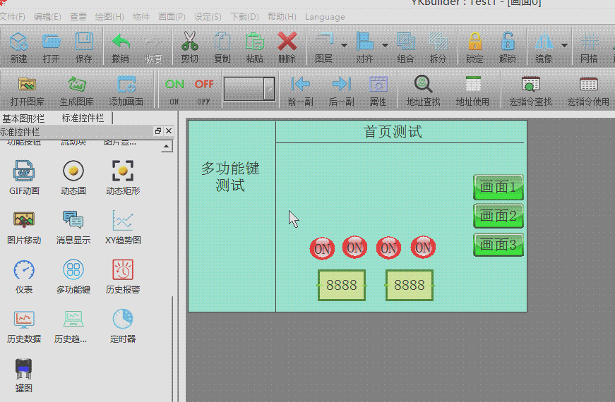
Task: Pick the 历史报警 control icon
Action: pos(123,270)
